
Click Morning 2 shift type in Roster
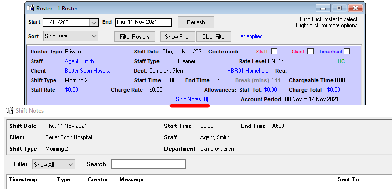point(76,80)
